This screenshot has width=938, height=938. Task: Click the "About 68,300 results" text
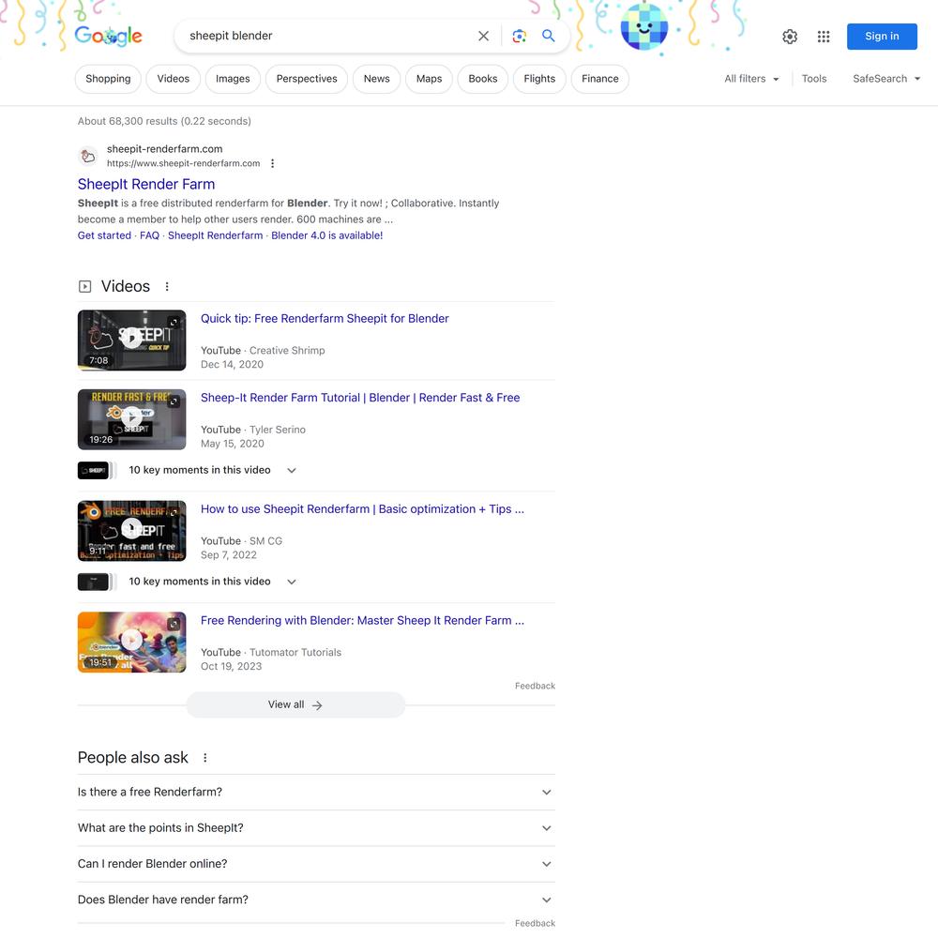164,121
